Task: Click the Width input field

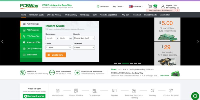Action: (64, 38)
